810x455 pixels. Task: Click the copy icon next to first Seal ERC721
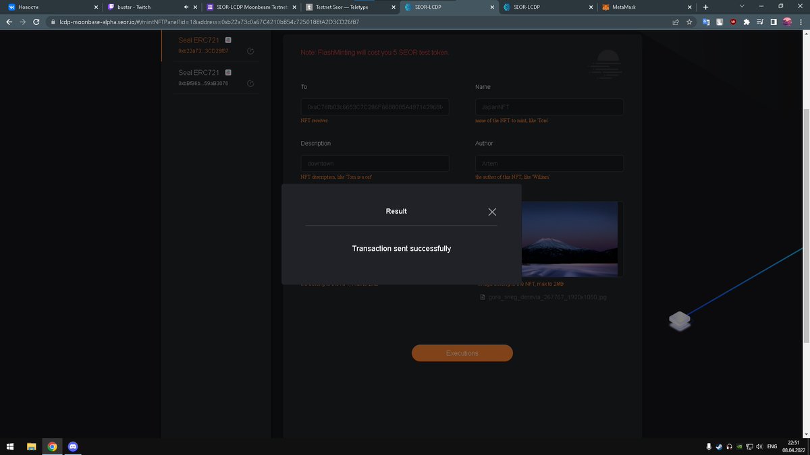228,40
